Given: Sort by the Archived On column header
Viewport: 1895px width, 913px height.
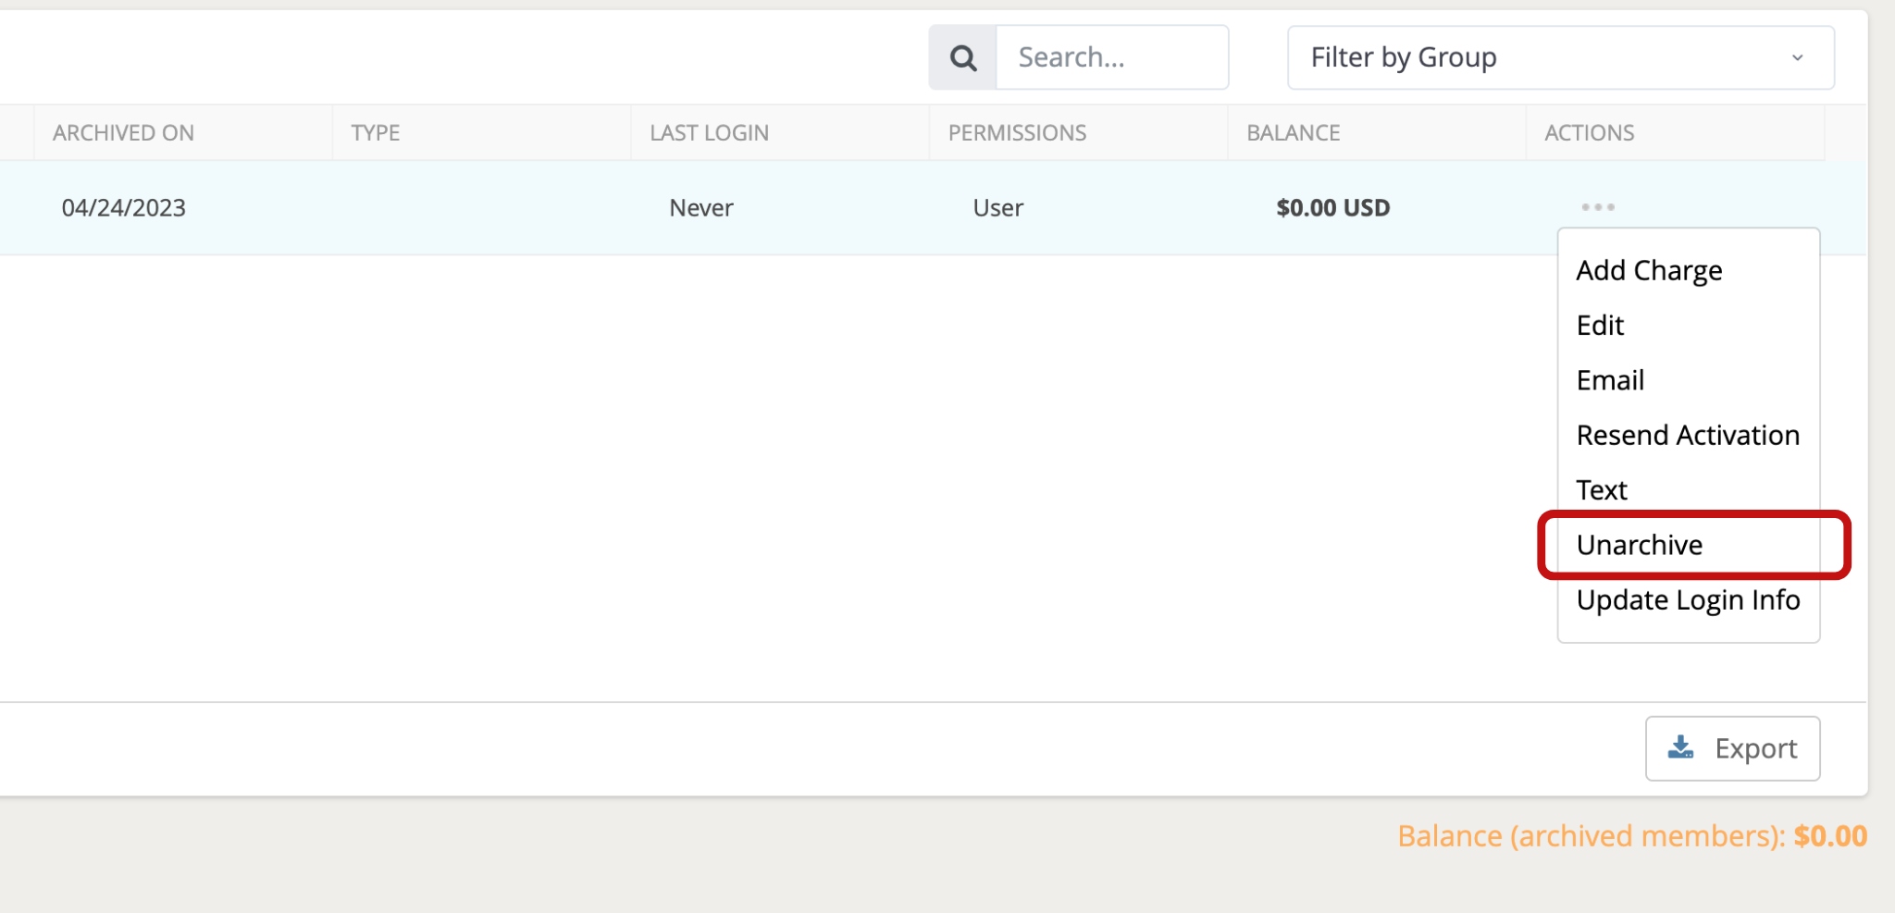Looking at the screenshot, I should coord(123,133).
